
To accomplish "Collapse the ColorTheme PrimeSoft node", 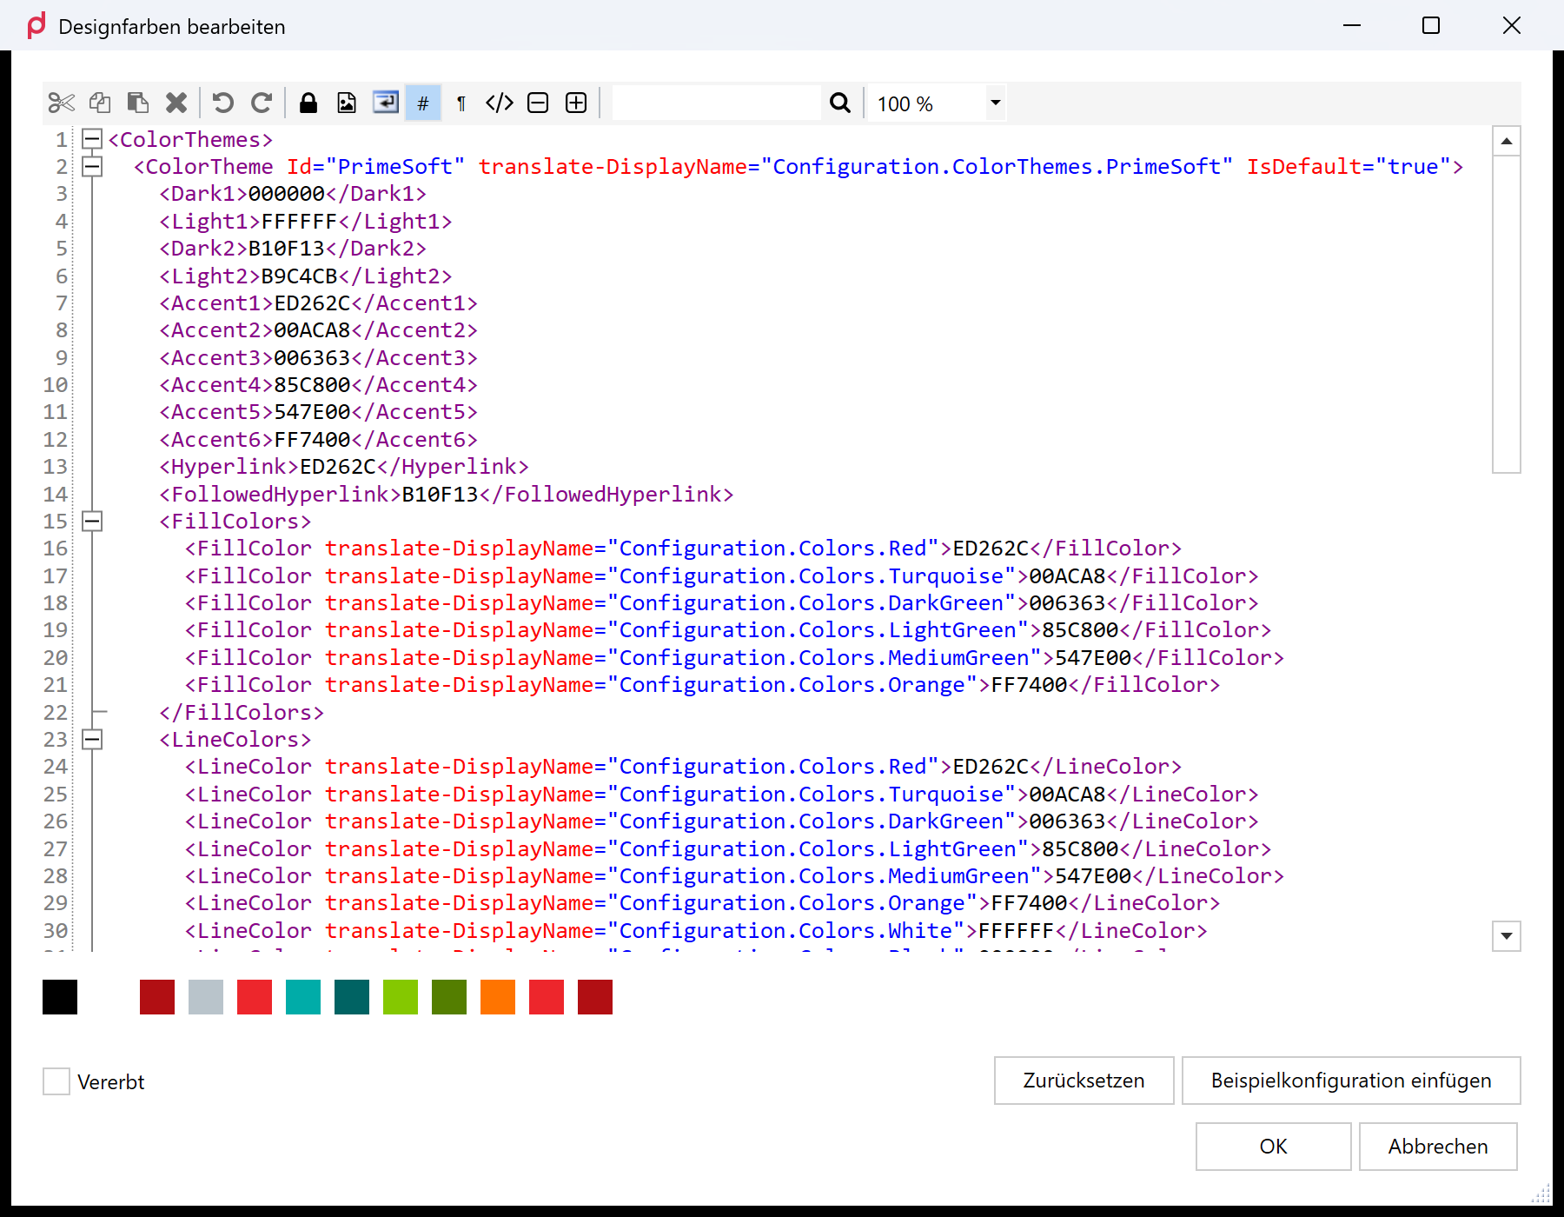I will point(91,166).
